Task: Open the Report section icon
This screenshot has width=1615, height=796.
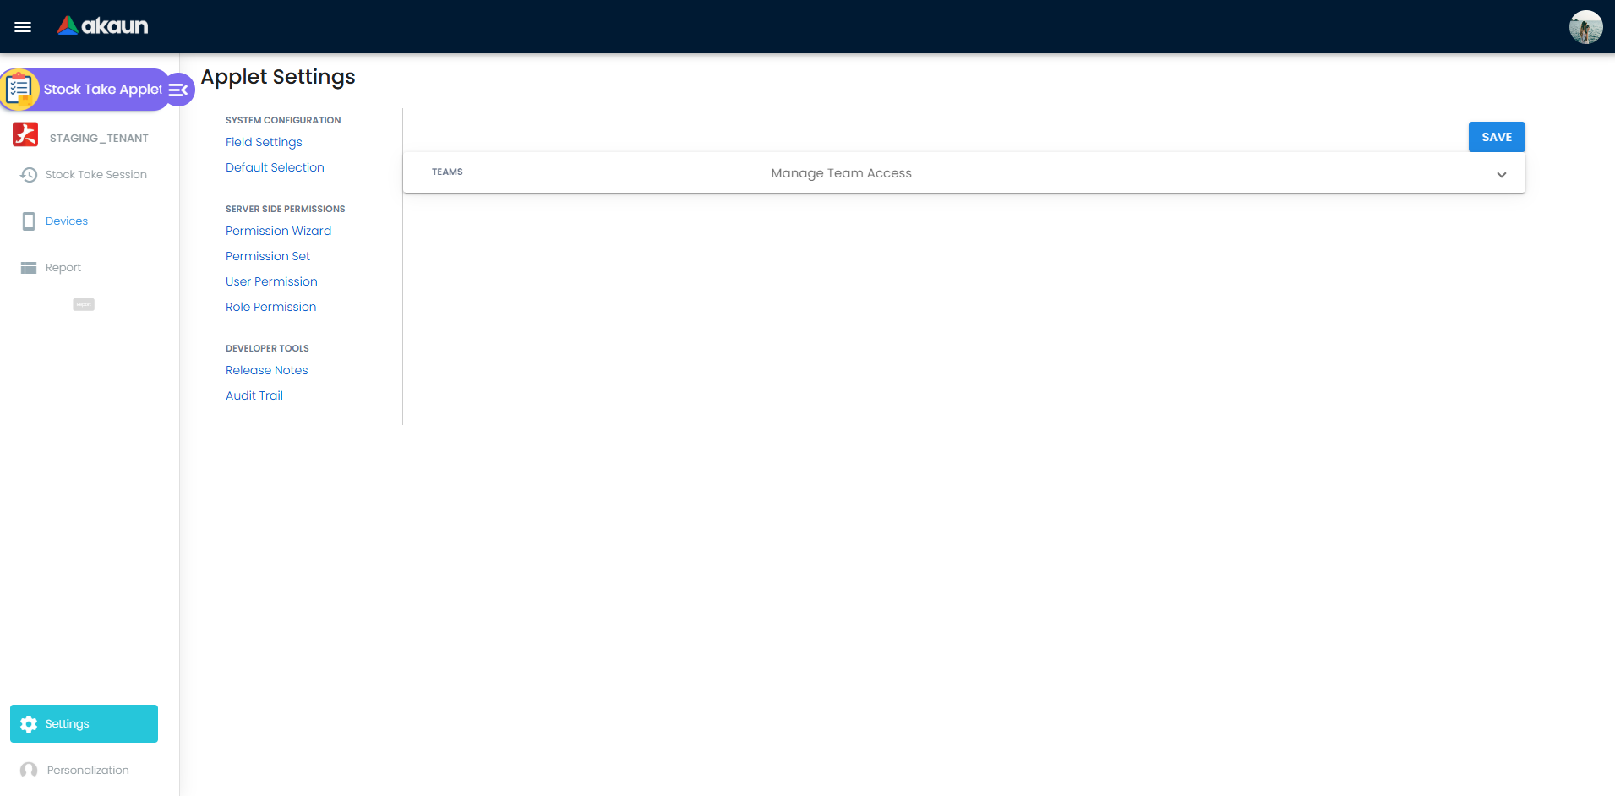Action: [28, 267]
